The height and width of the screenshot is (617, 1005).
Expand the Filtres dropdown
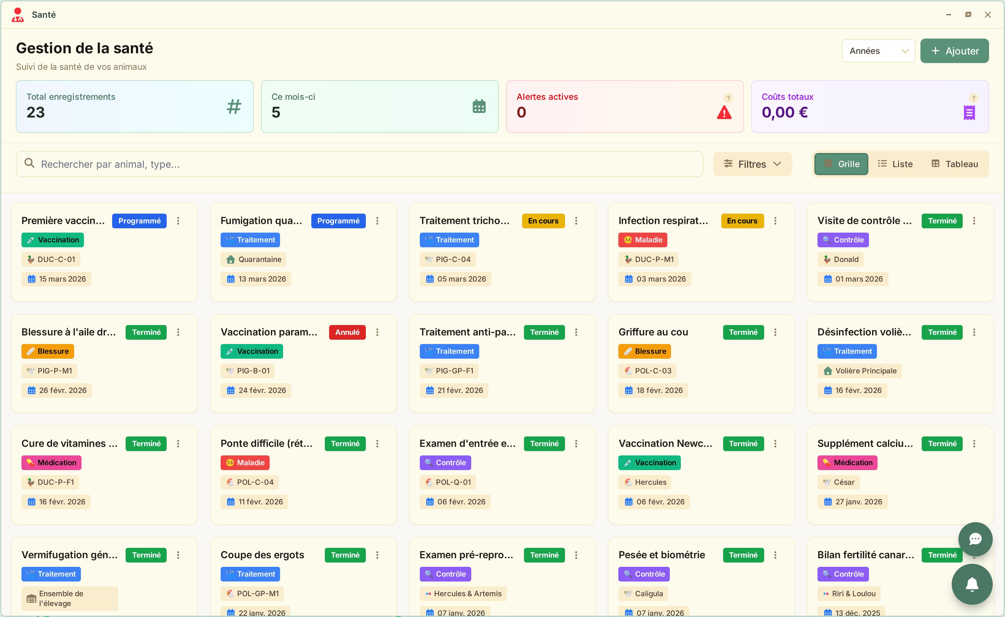pyautogui.click(x=752, y=164)
